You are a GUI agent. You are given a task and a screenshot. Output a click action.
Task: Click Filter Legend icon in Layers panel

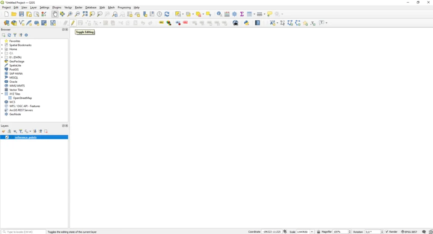click(21, 131)
